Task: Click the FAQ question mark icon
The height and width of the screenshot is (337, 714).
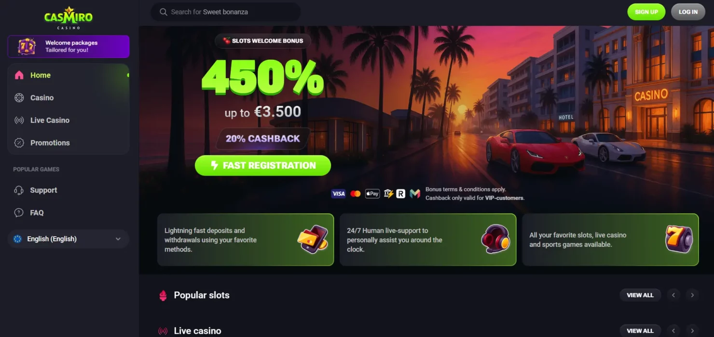Action: tap(19, 213)
